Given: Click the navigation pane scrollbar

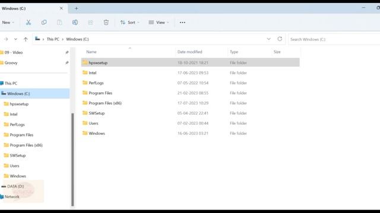Looking at the screenshot, I should tap(72, 159).
